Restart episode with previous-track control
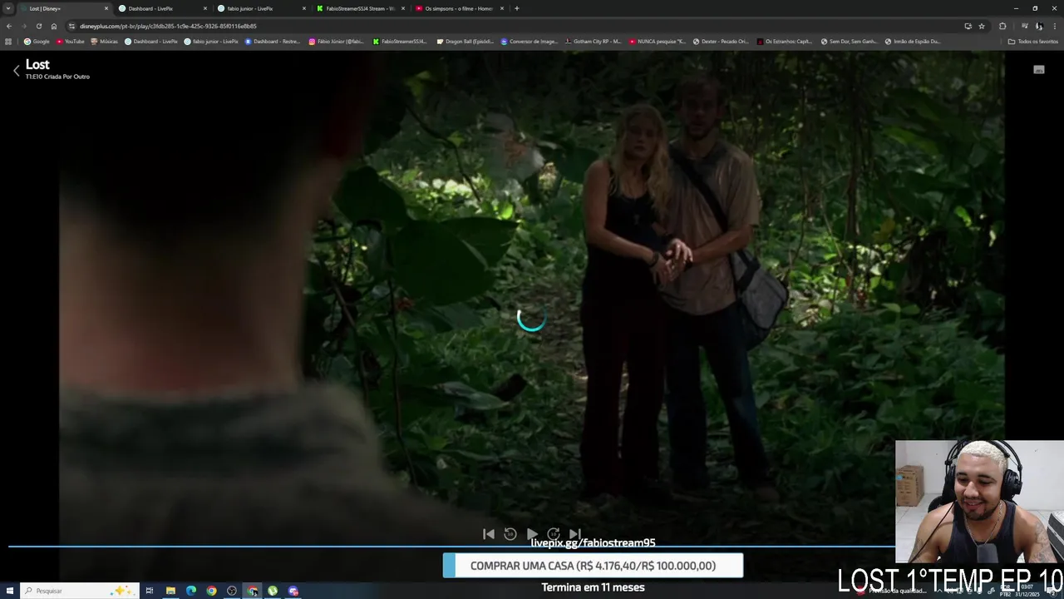The image size is (1064, 599). 489,534
